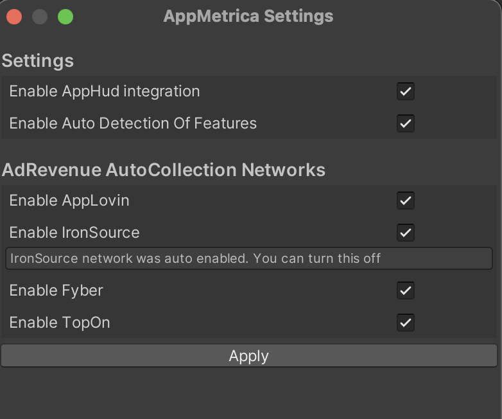Select the Enable Auto Detection Of Features label

(x=133, y=123)
